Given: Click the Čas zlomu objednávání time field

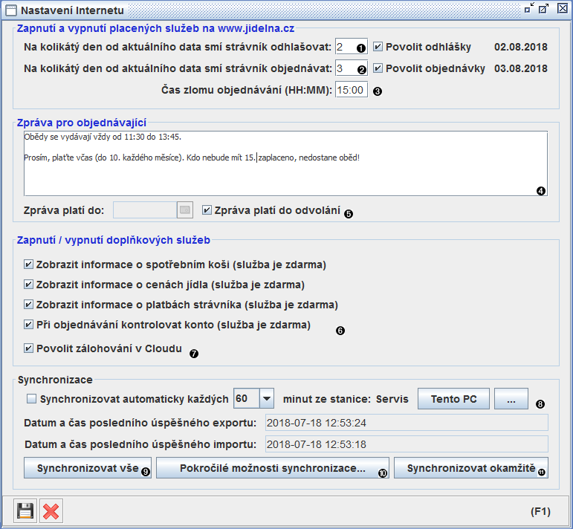Looking at the screenshot, I should 351,90.
